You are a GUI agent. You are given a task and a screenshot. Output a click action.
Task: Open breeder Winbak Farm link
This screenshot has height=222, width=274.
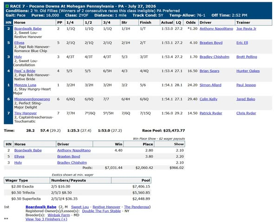click(x=59, y=215)
